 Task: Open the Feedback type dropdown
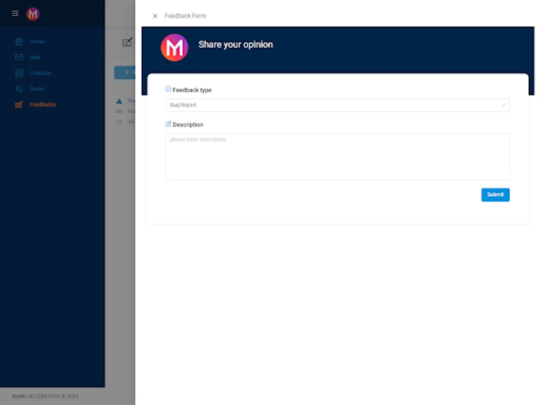tap(337, 105)
